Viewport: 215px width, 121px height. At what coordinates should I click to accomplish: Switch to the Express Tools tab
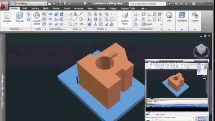point(128,8)
